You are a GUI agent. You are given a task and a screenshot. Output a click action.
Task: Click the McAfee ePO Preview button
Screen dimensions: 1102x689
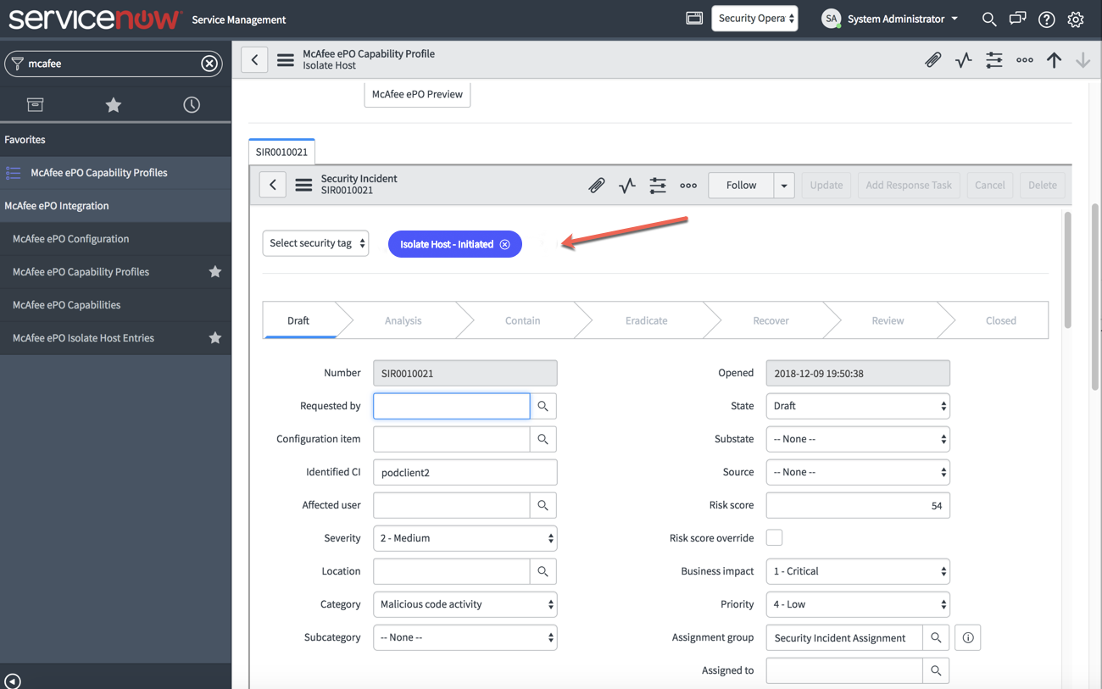pyautogui.click(x=417, y=94)
